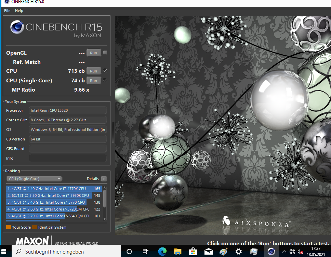This screenshot has width=331, height=257.
Task: Click the rendered benchmark scene image
Action: coord(223,125)
